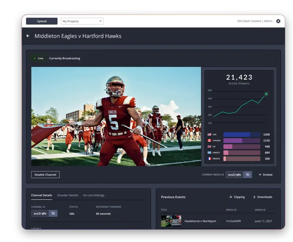
Task: Open the Hawthorne v Northport thumbnail
Action: click(x=171, y=221)
